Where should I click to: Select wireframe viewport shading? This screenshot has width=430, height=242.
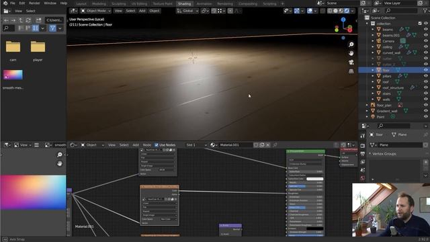(330, 11)
